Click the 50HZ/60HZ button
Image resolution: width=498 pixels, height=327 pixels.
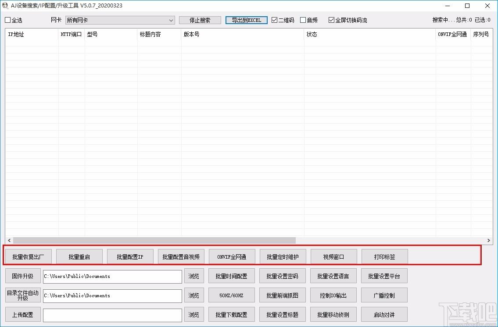point(232,295)
